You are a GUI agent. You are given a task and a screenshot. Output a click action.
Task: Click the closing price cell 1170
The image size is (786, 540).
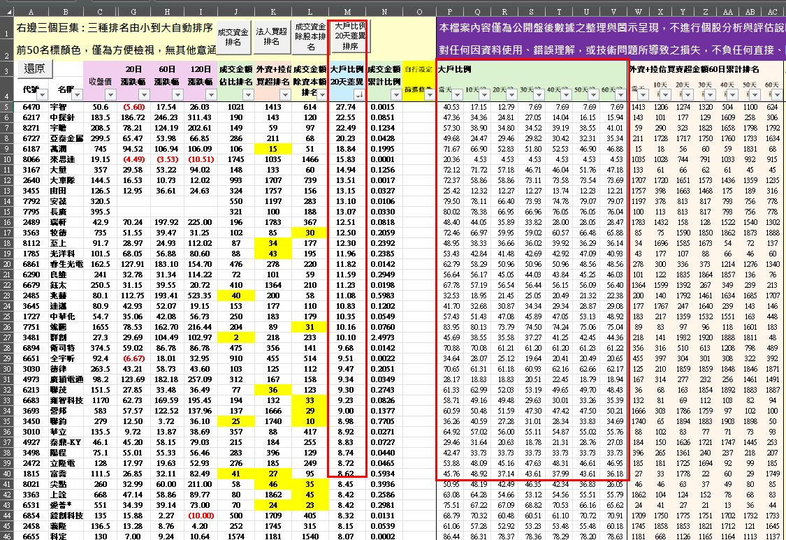click(100, 400)
